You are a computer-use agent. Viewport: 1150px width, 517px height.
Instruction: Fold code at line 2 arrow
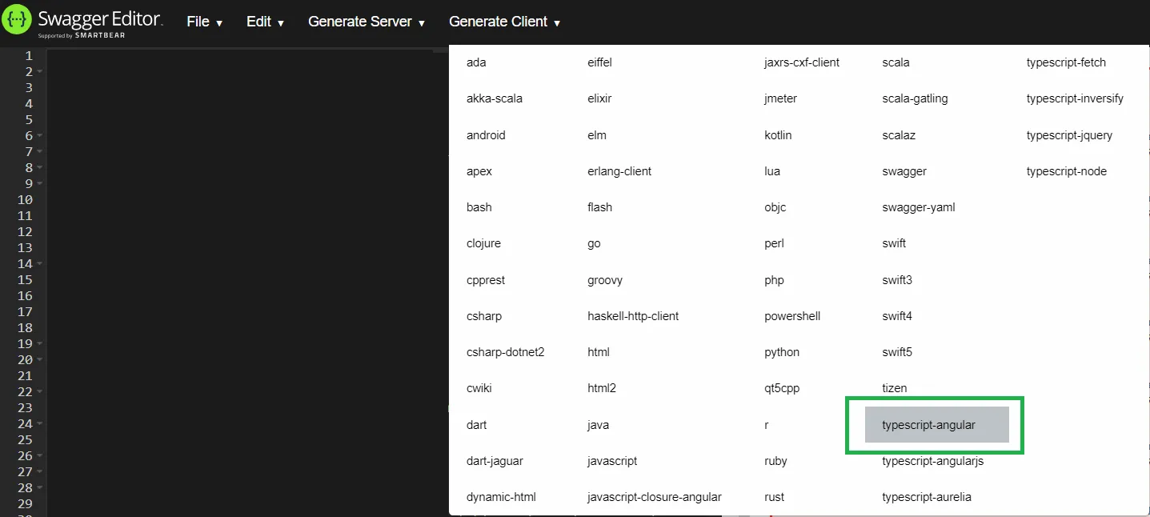point(39,72)
